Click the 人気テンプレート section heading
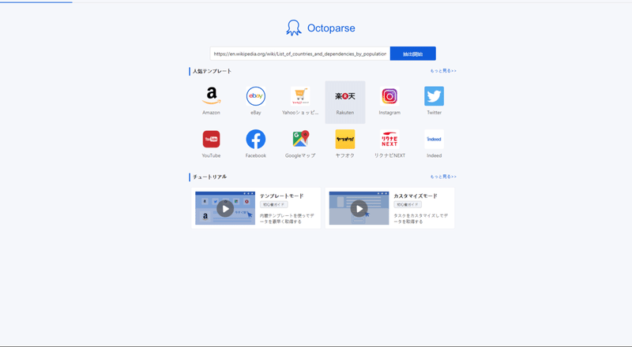The height and width of the screenshot is (347, 632). 212,71
